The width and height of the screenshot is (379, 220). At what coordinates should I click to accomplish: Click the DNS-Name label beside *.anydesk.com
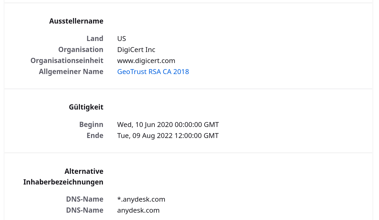85,199
